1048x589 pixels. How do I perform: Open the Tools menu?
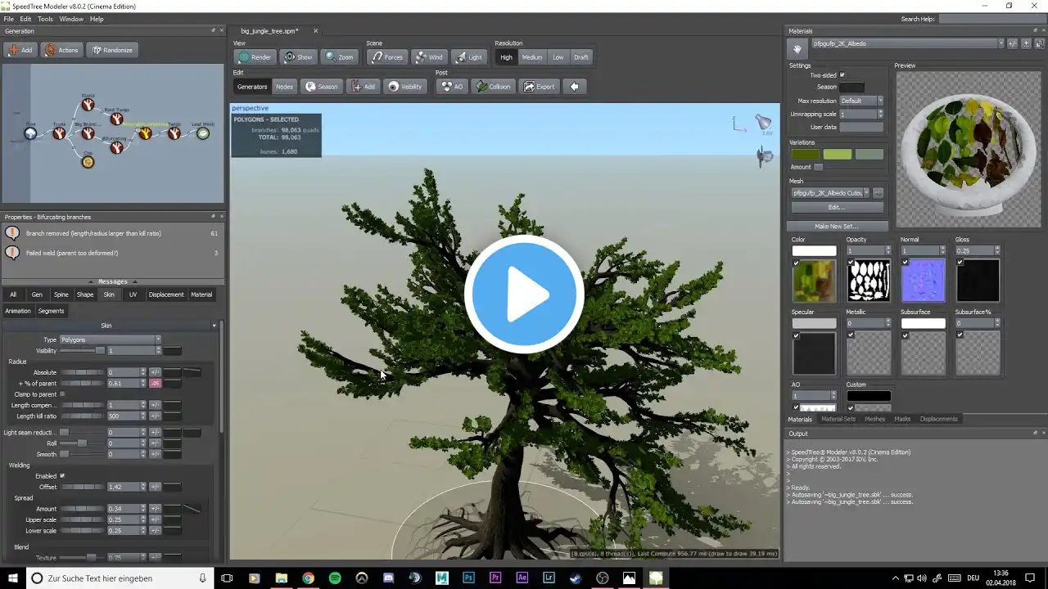45,19
